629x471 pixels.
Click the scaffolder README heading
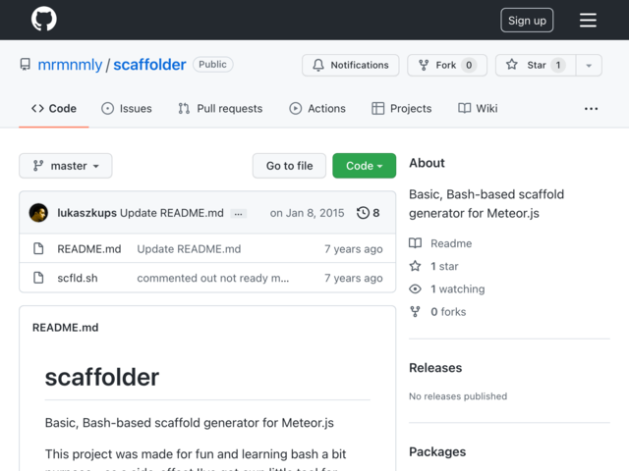pos(102,377)
